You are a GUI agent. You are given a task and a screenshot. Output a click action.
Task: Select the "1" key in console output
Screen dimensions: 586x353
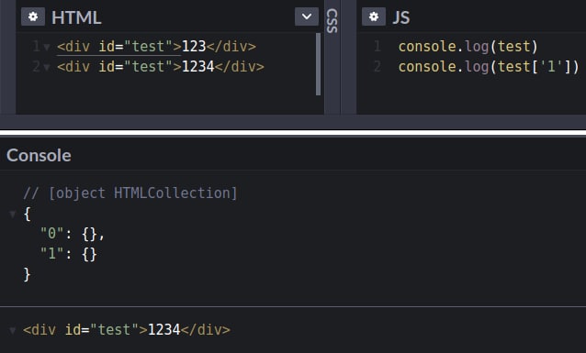click(x=52, y=254)
